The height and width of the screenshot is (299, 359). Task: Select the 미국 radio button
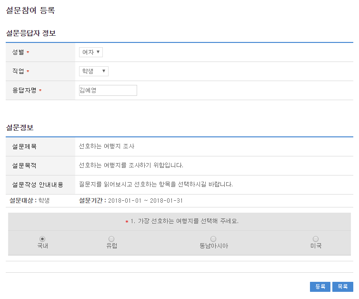[316, 238]
